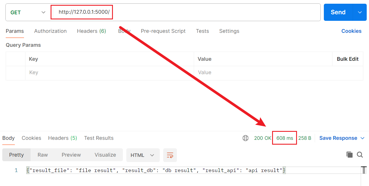This screenshot has height=186, width=369.
Task: Open the Visualize response view
Action: tap(105, 155)
